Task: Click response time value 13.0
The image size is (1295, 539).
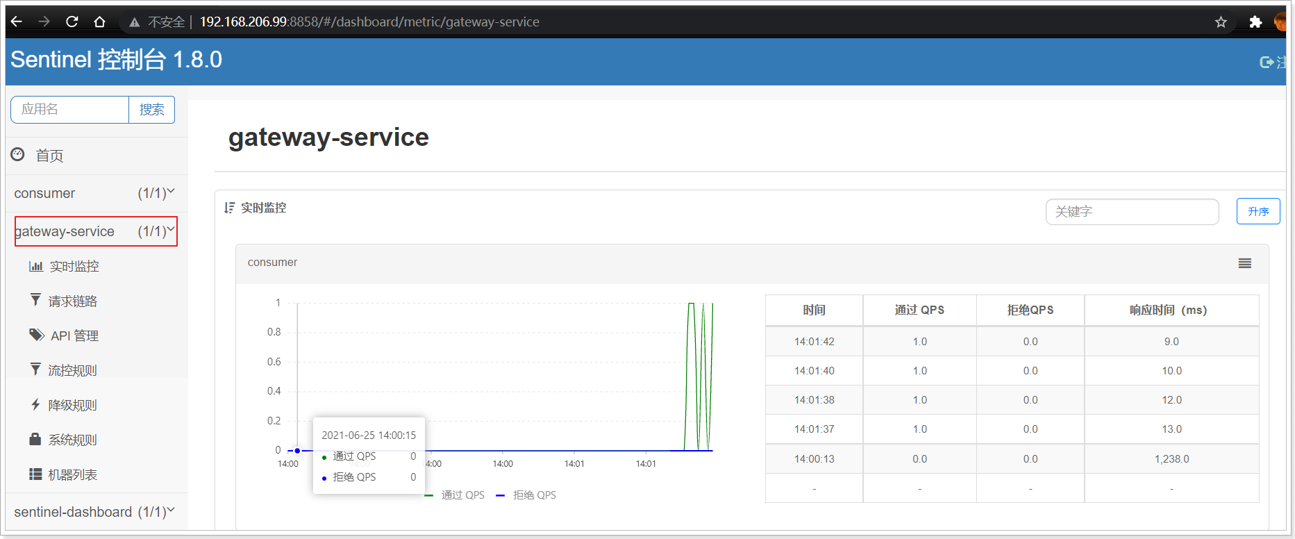Action: (1171, 429)
